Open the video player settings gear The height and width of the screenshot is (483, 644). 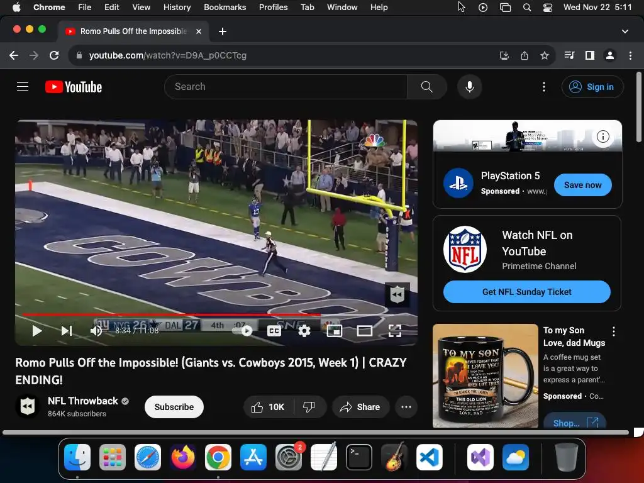click(x=304, y=331)
